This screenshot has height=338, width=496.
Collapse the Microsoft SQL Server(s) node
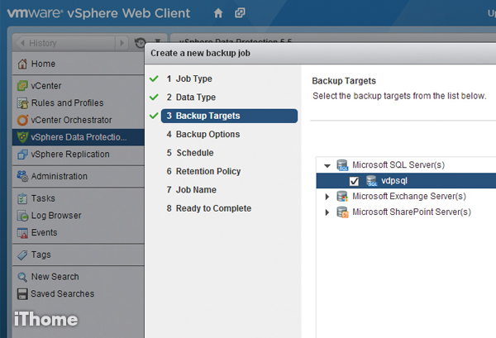(x=327, y=165)
